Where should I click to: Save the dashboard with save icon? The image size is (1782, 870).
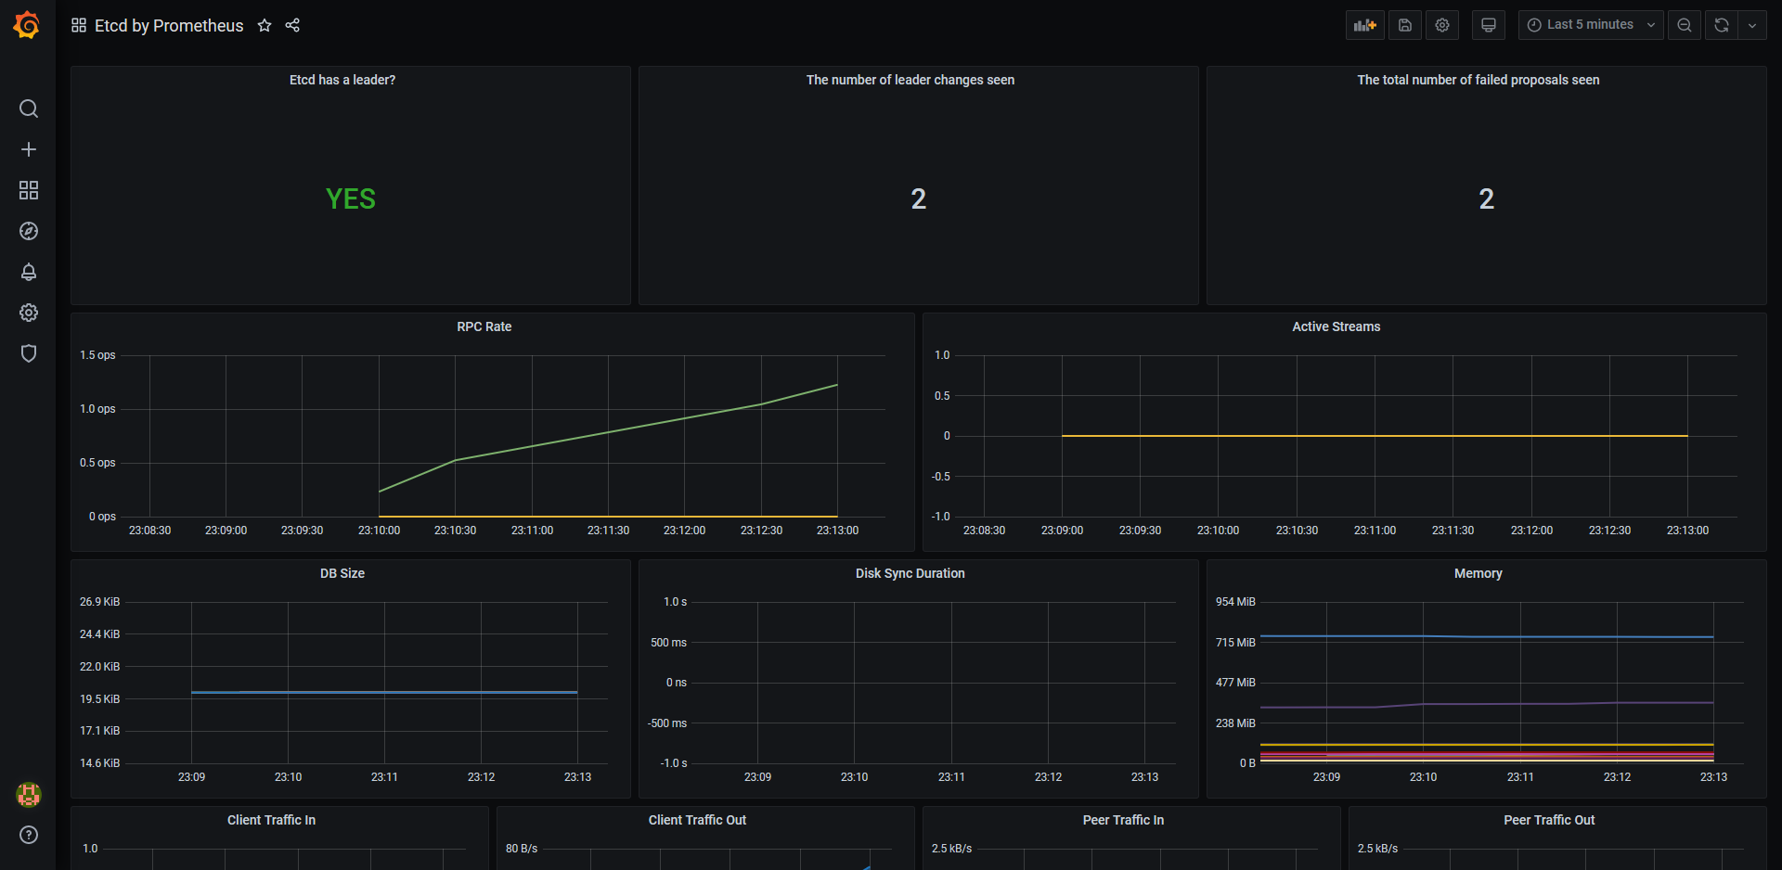pos(1404,25)
